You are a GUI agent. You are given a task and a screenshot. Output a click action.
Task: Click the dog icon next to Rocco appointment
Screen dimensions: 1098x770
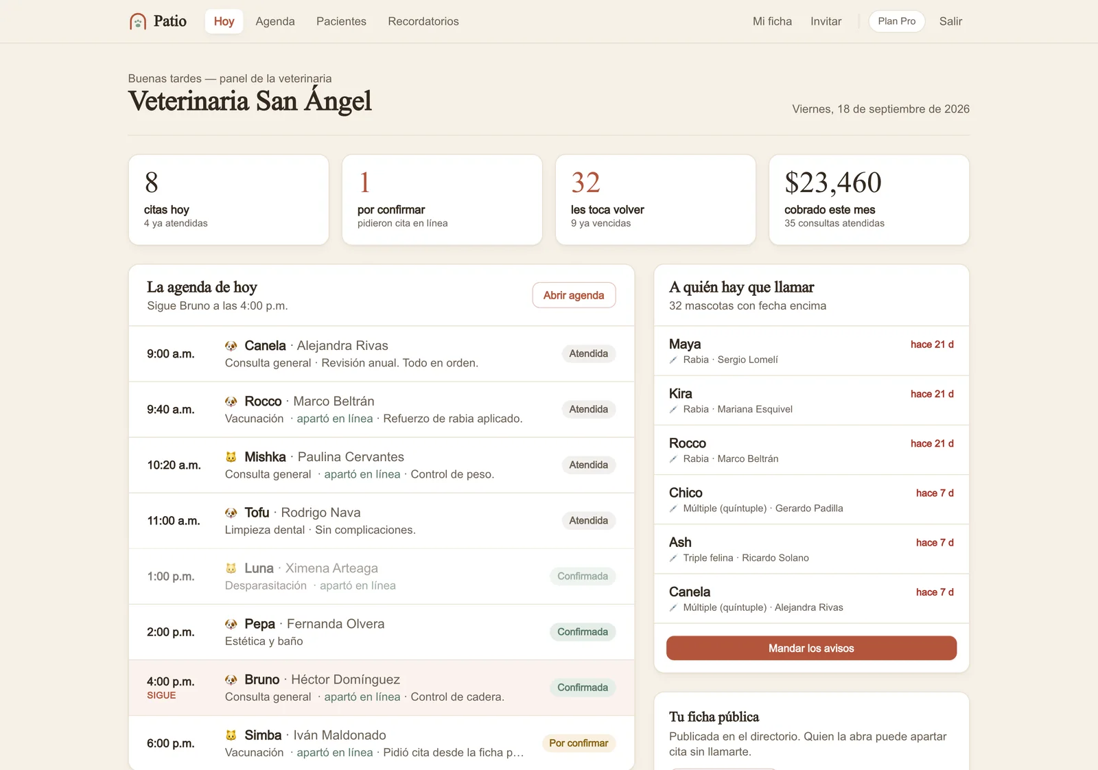[x=231, y=401]
